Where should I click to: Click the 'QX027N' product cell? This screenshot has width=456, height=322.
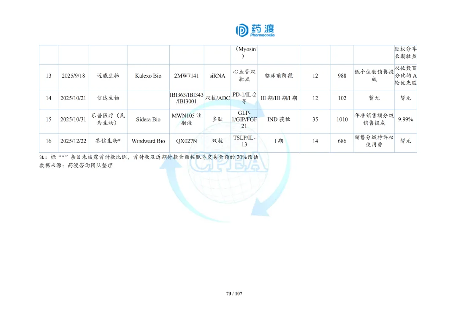(187, 143)
